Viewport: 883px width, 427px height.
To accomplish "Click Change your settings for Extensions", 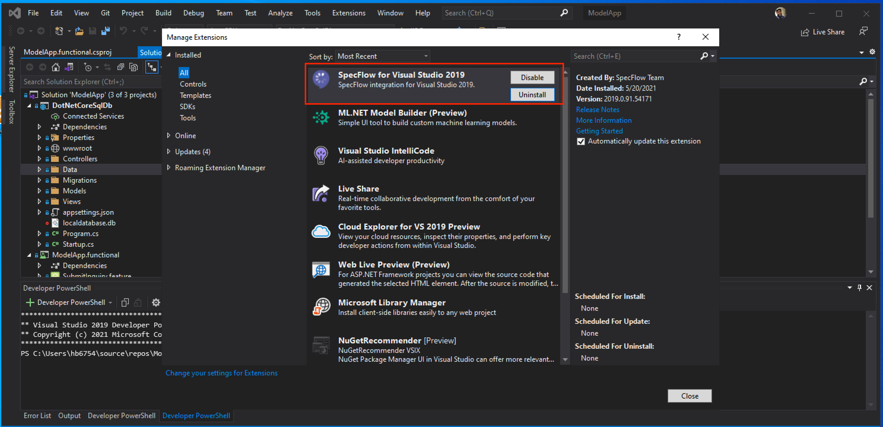I will pos(221,373).
